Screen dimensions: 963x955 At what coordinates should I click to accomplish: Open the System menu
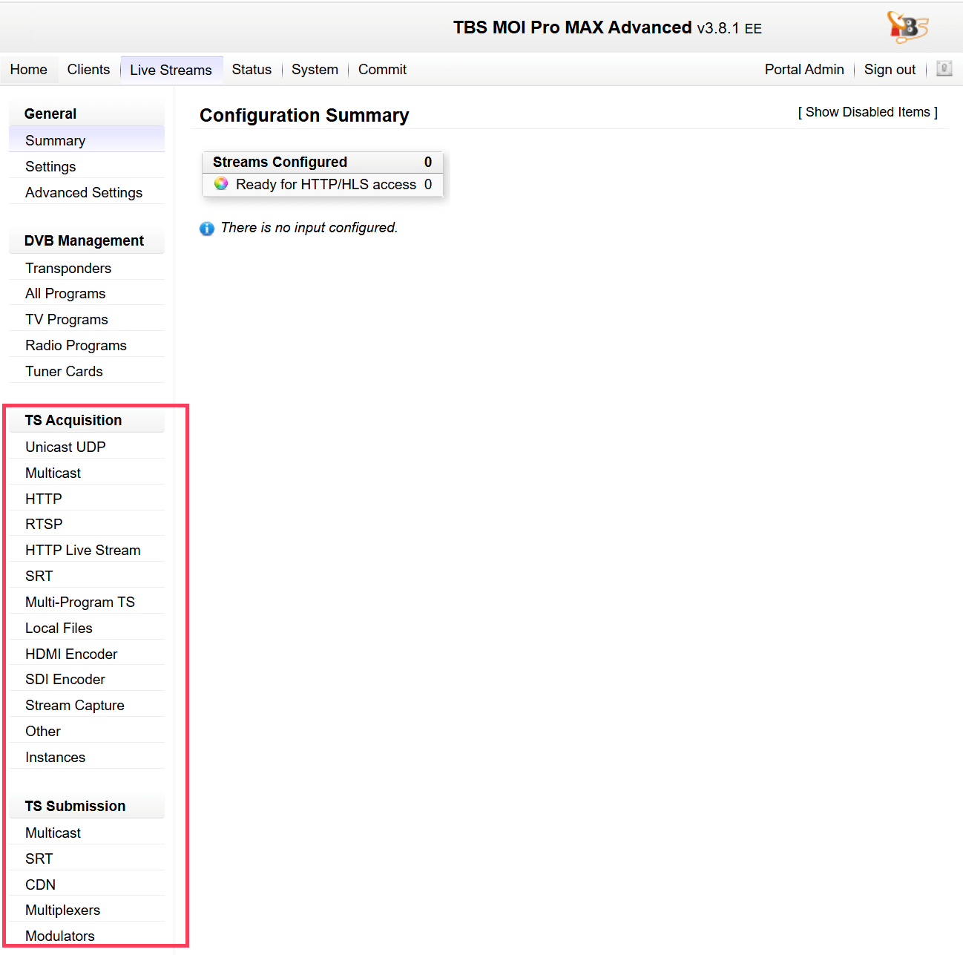[x=315, y=70]
